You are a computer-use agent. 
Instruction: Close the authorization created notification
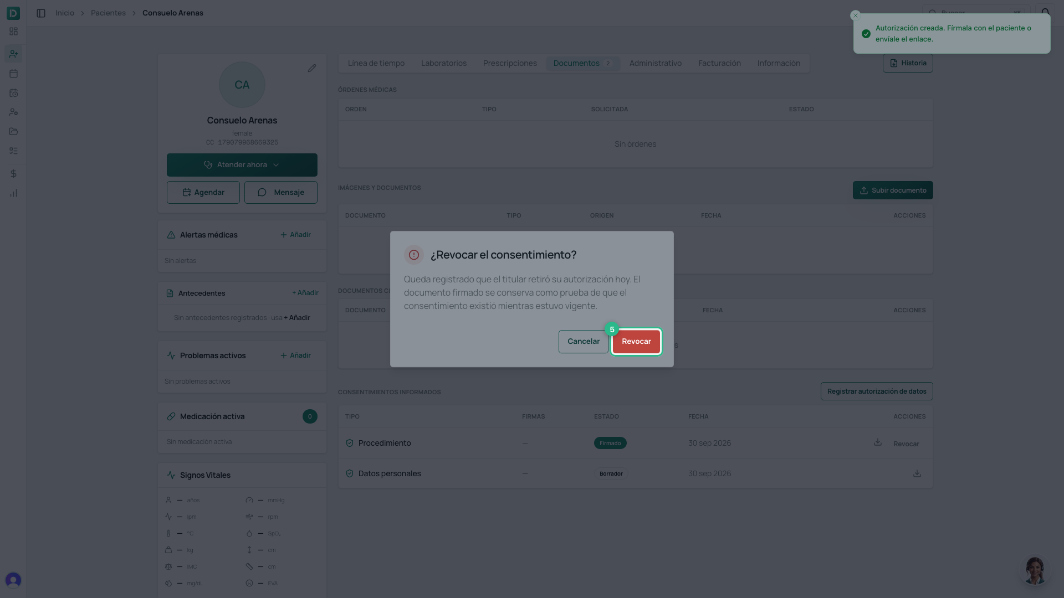[856, 16]
